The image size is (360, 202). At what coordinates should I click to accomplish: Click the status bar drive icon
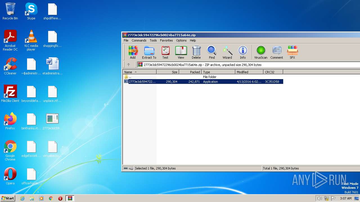126,168
